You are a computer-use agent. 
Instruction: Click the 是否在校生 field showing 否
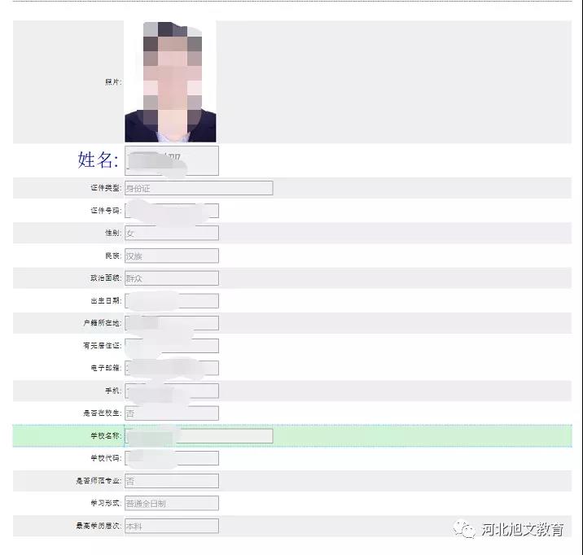172,413
